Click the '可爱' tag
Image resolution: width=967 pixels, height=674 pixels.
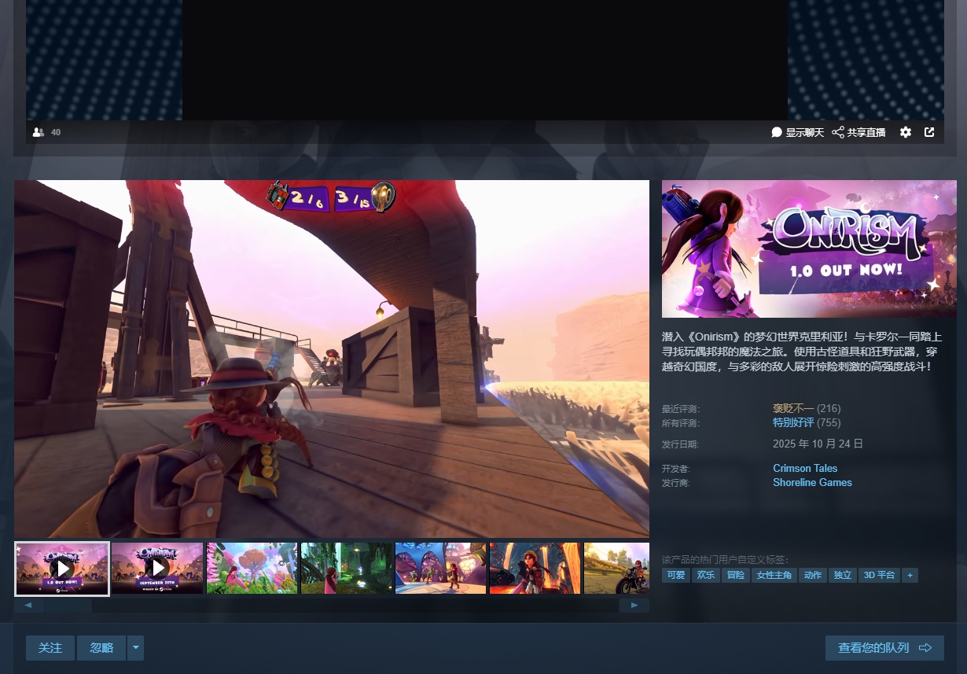point(675,575)
